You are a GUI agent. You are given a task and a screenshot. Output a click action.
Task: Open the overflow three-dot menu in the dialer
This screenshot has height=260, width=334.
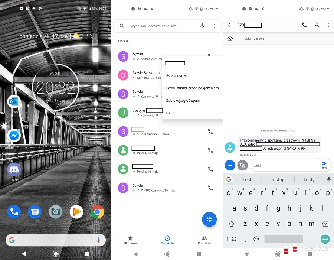tap(215, 26)
